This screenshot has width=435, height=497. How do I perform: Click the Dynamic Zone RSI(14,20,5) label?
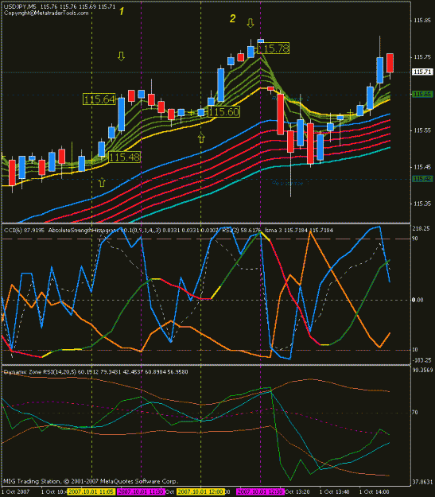40,372
